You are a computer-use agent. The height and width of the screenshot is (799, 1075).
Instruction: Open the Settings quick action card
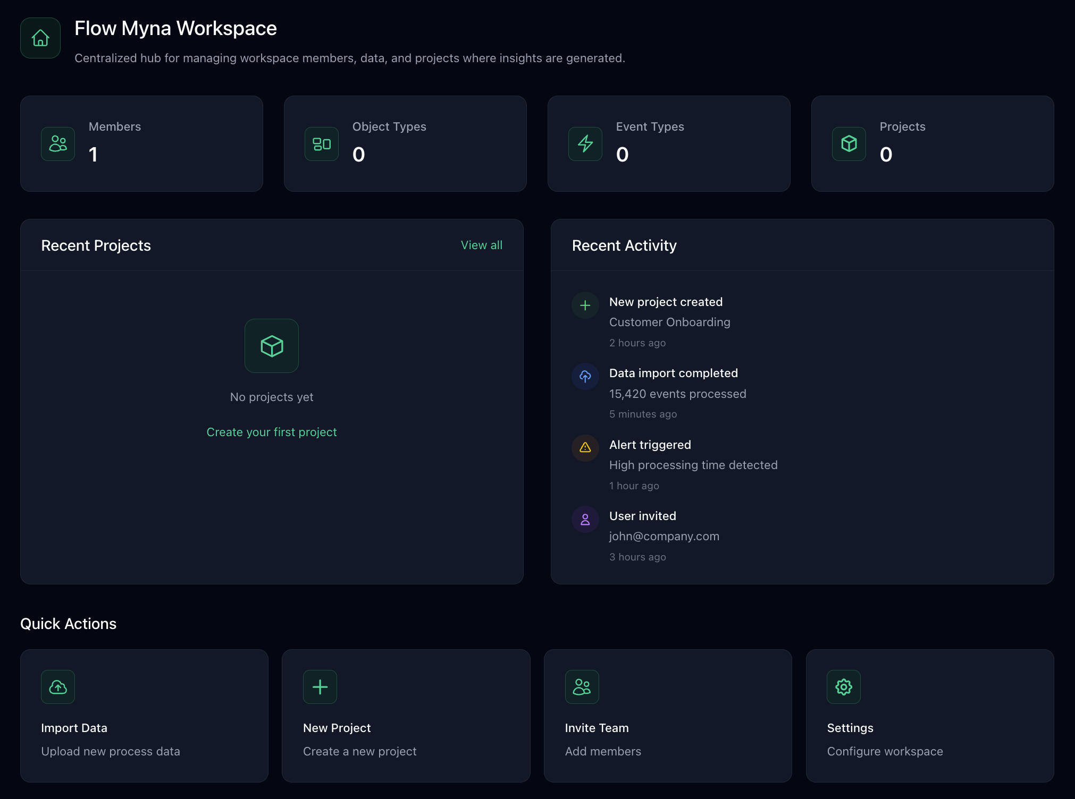pos(930,715)
